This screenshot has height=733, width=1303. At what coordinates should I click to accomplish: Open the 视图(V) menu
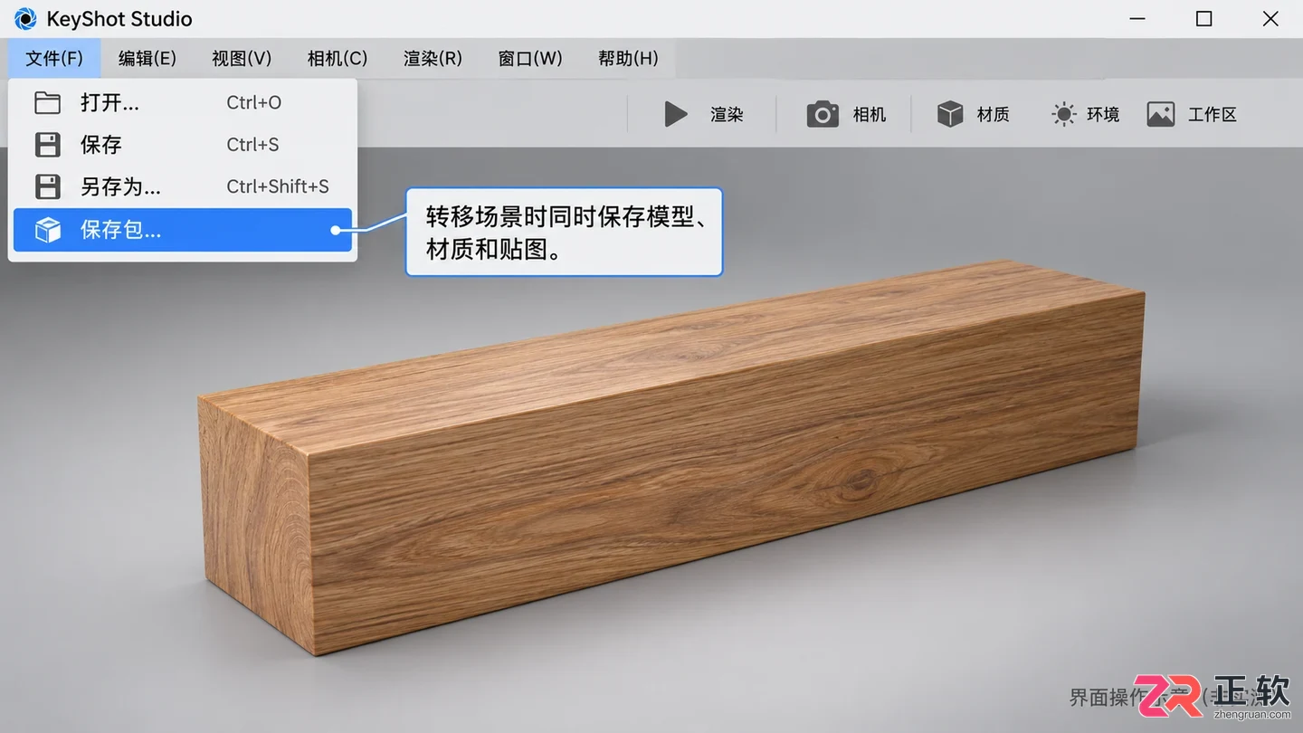pyautogui.click(x=242, y=59)
